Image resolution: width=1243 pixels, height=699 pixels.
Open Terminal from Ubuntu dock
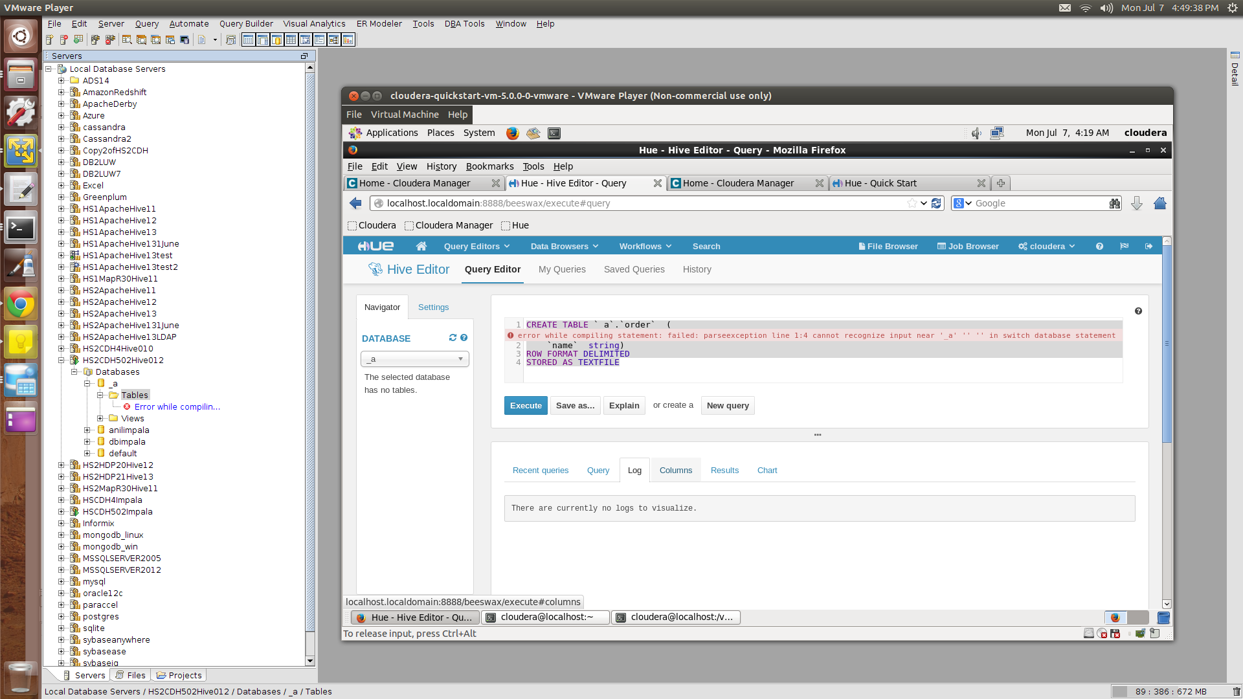20,228
